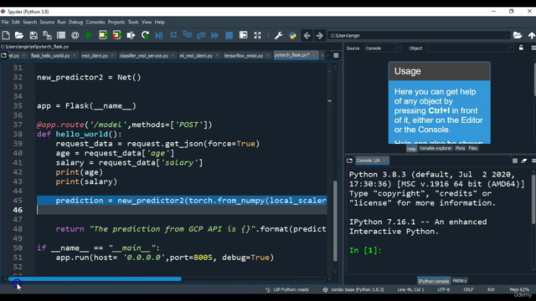
Task: Stop debugging square icon
Action: [x=229, y=35]
